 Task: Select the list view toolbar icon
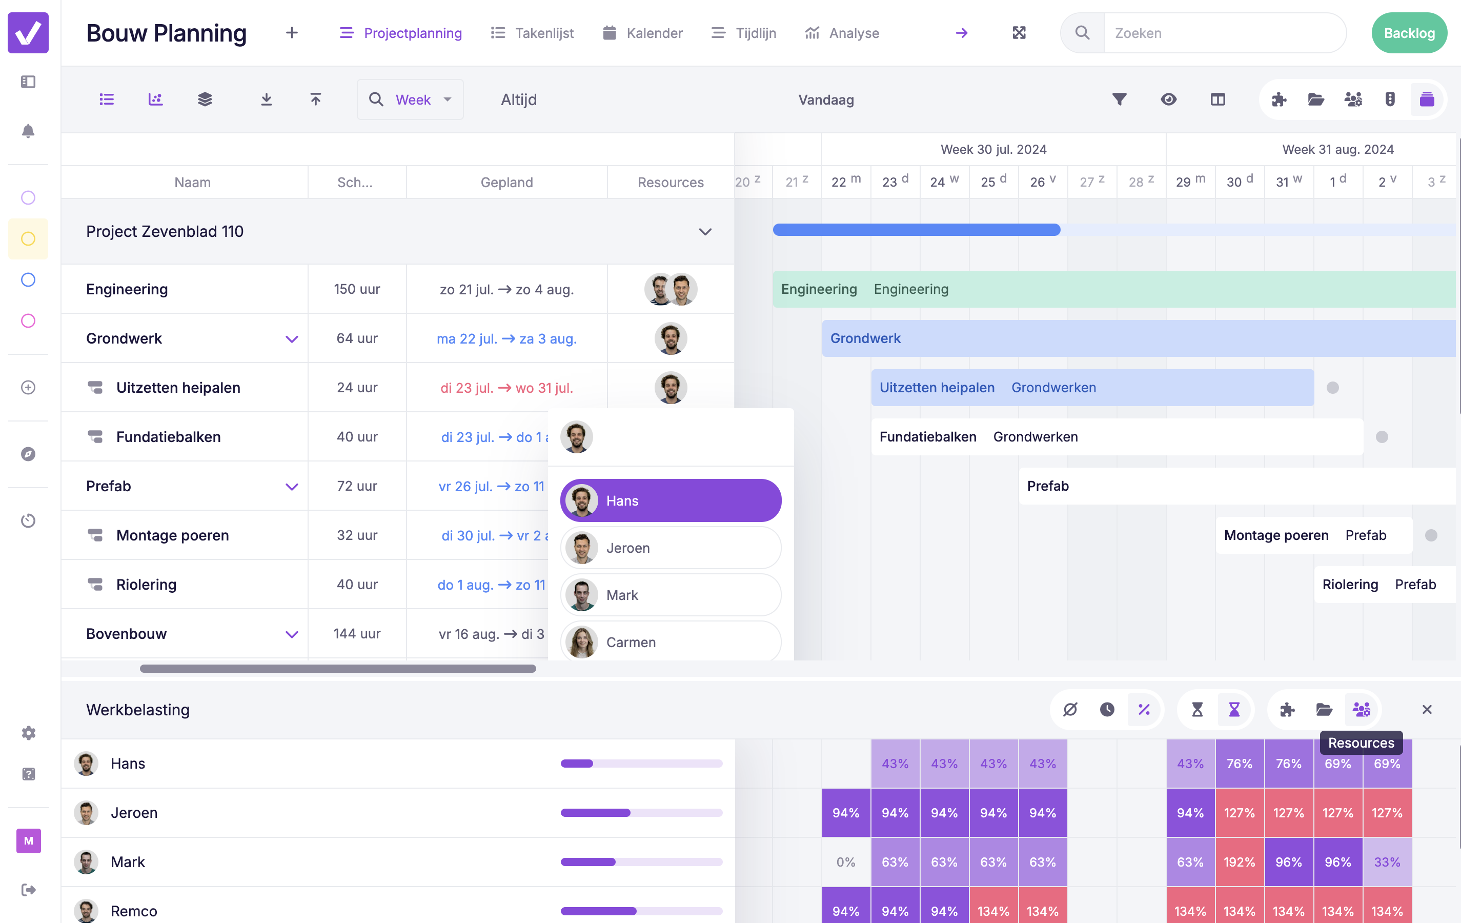tap(107, 99)
